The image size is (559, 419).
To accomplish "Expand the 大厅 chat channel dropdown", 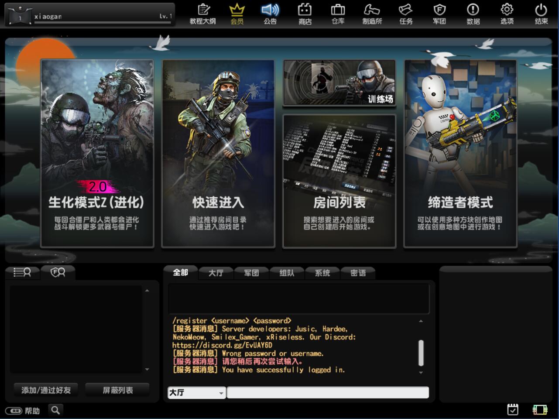I will point(221,393).
